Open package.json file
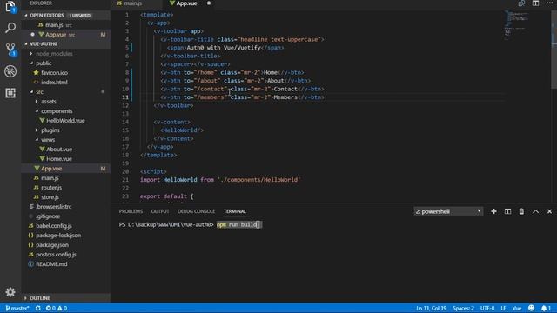This screenshot has width=557, height=313. (66, 245)
